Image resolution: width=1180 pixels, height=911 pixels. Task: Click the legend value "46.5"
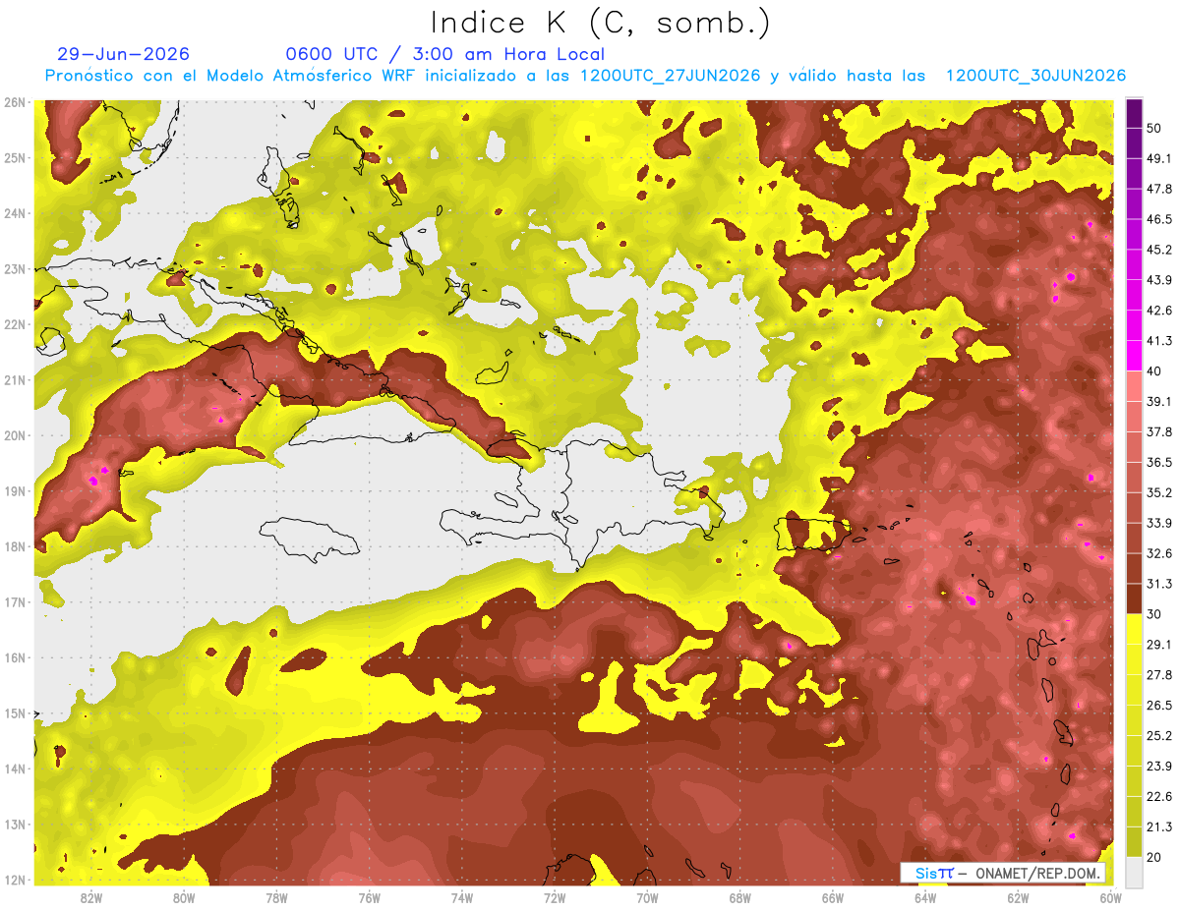pos(1159,218)
